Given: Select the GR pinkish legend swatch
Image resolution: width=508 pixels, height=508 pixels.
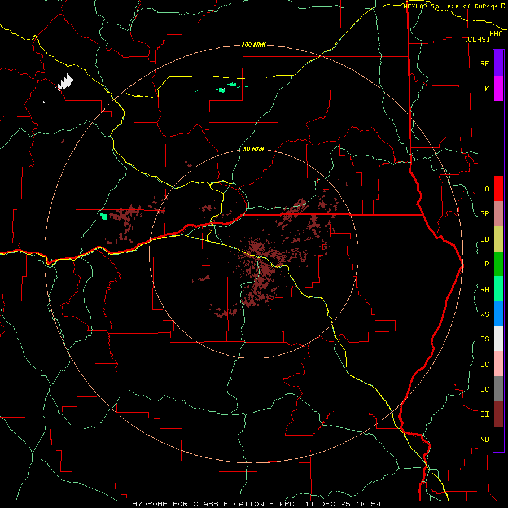Looking at the screenshot, I should pos(498,214).
